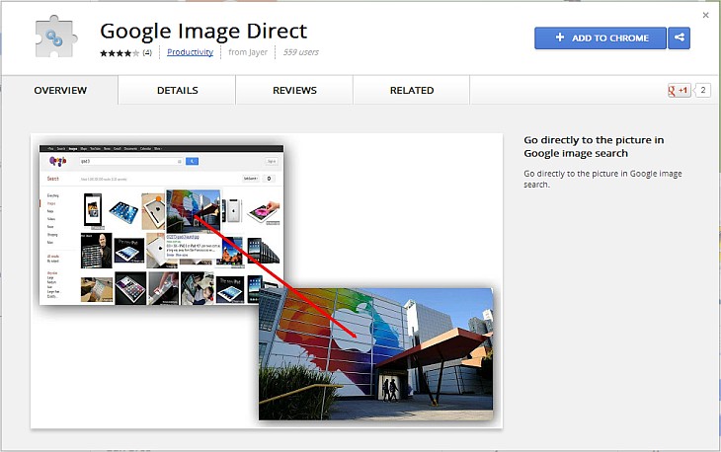Open the share button next to Add to Chrome
This screenshot has height=452, width=721.
tap(679, 38)
